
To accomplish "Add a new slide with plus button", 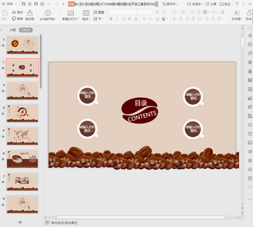I will tap(20, 222).
